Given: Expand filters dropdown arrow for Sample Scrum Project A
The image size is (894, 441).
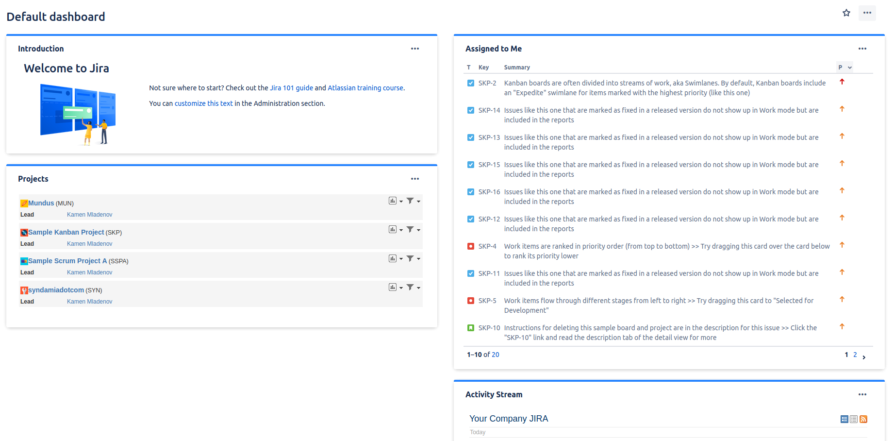Looking at the screenshot, I should click(x=418, y=259).
